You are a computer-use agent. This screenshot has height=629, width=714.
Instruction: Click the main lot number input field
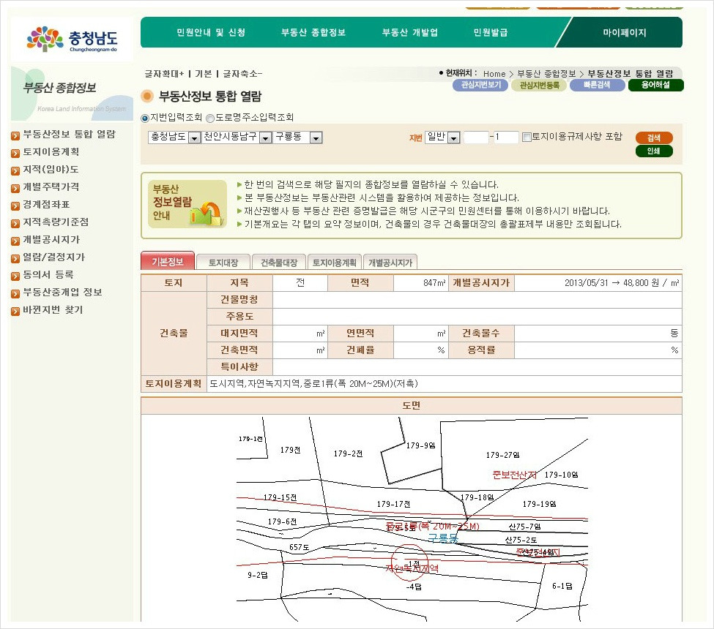[x=476, y=137]
